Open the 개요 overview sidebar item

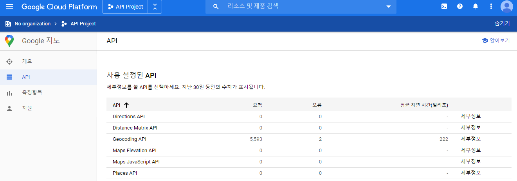click(48, 62)
